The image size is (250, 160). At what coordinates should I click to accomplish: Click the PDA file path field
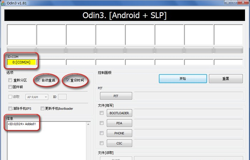[x=189, y=123]
